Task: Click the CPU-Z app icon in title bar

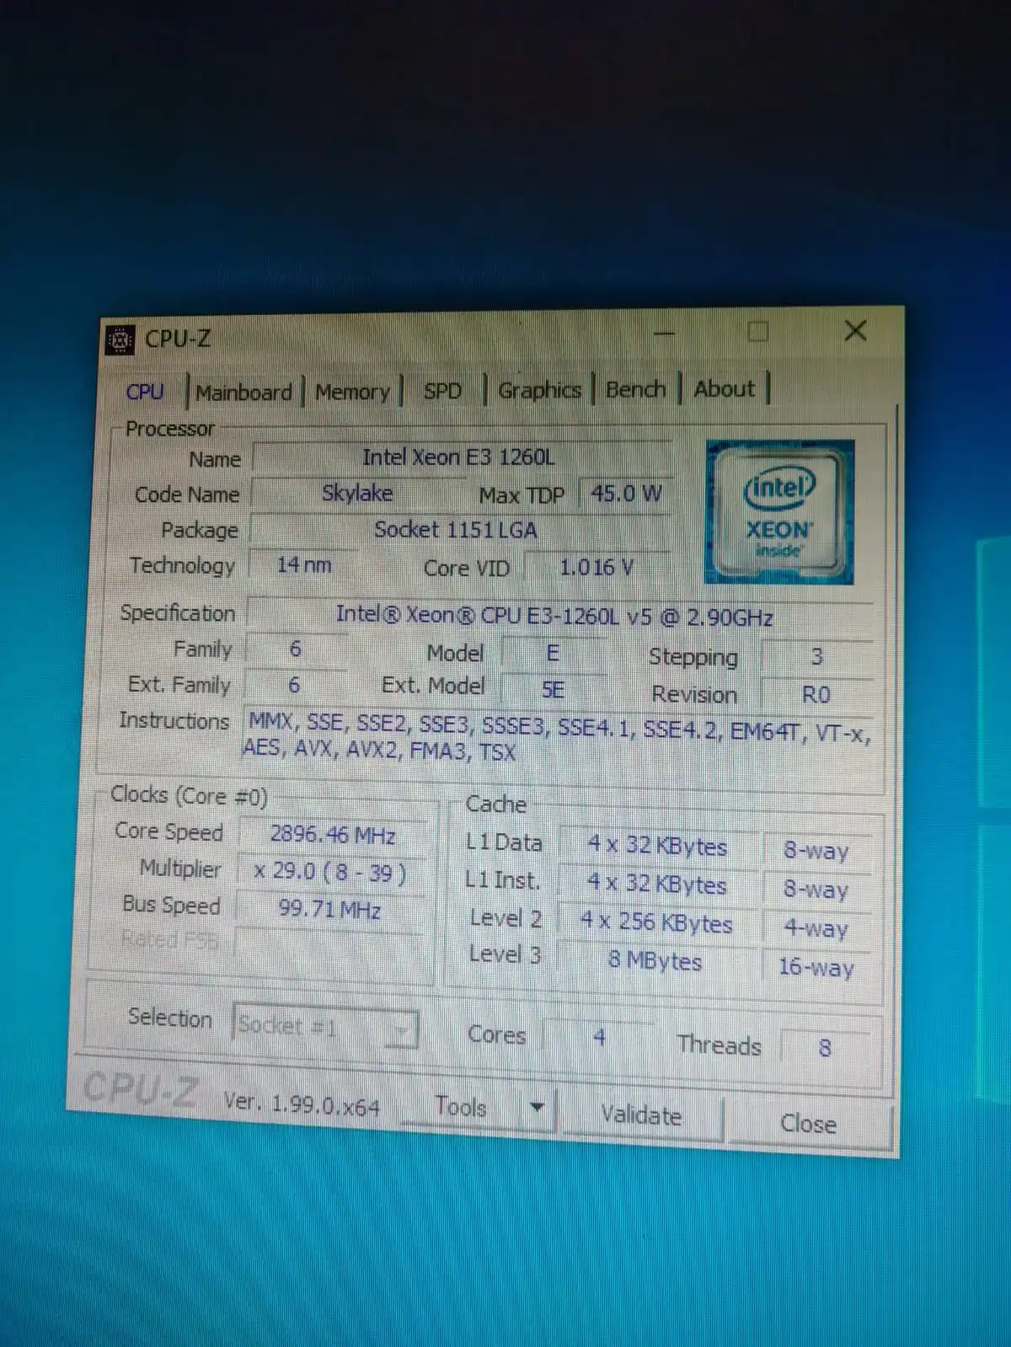Action: point(120,339)
